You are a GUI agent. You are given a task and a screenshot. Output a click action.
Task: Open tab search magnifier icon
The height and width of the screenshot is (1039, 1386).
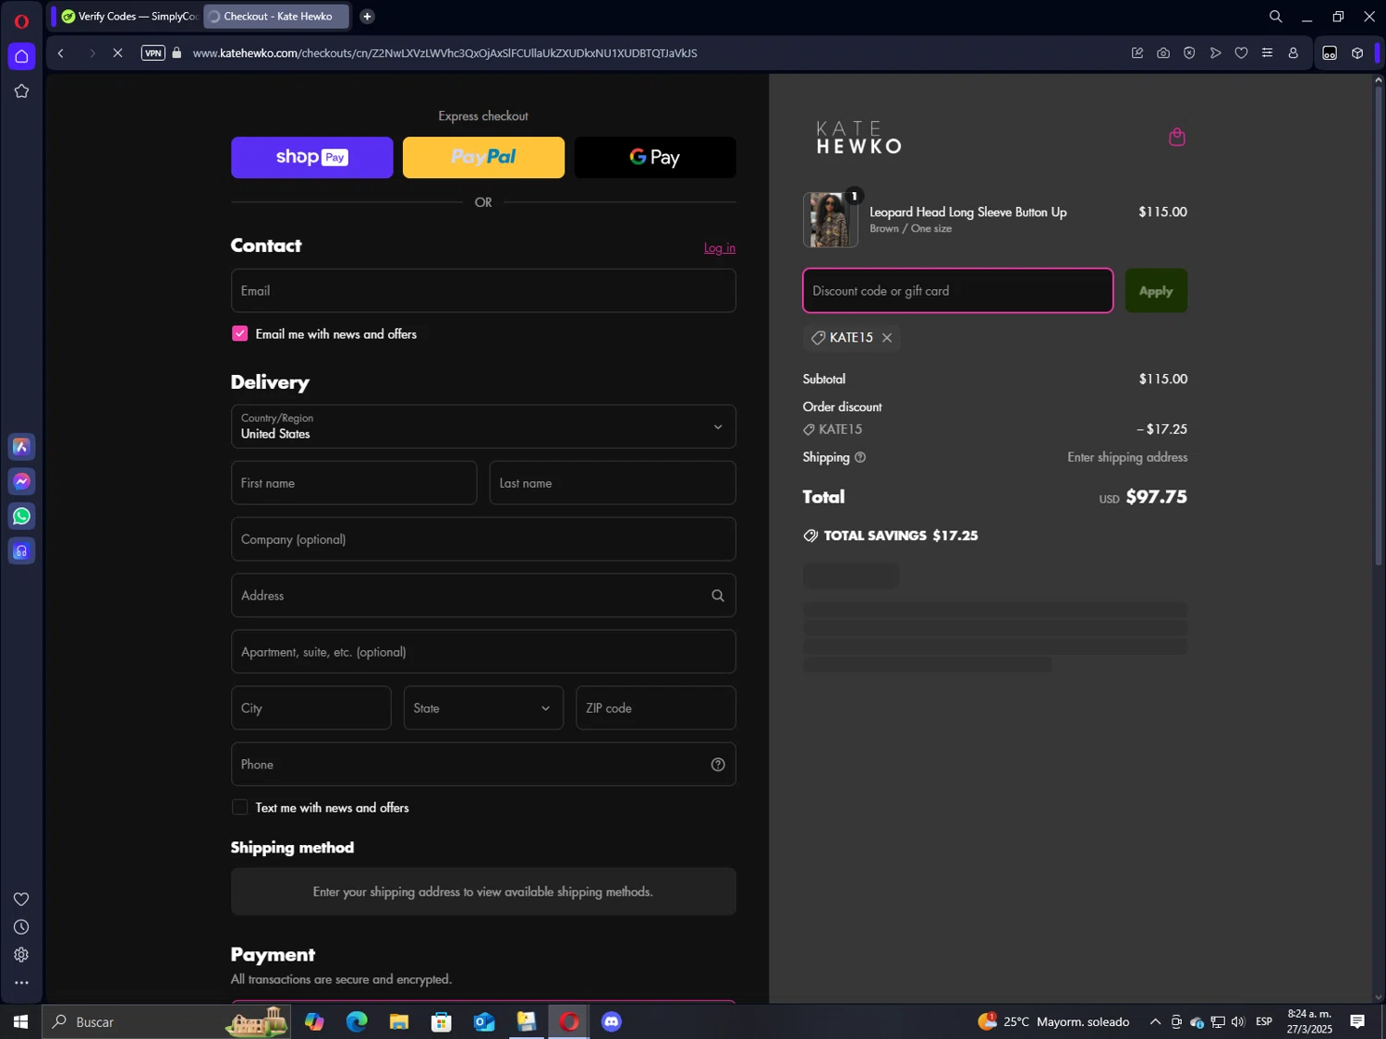(x=1275, y=17)
